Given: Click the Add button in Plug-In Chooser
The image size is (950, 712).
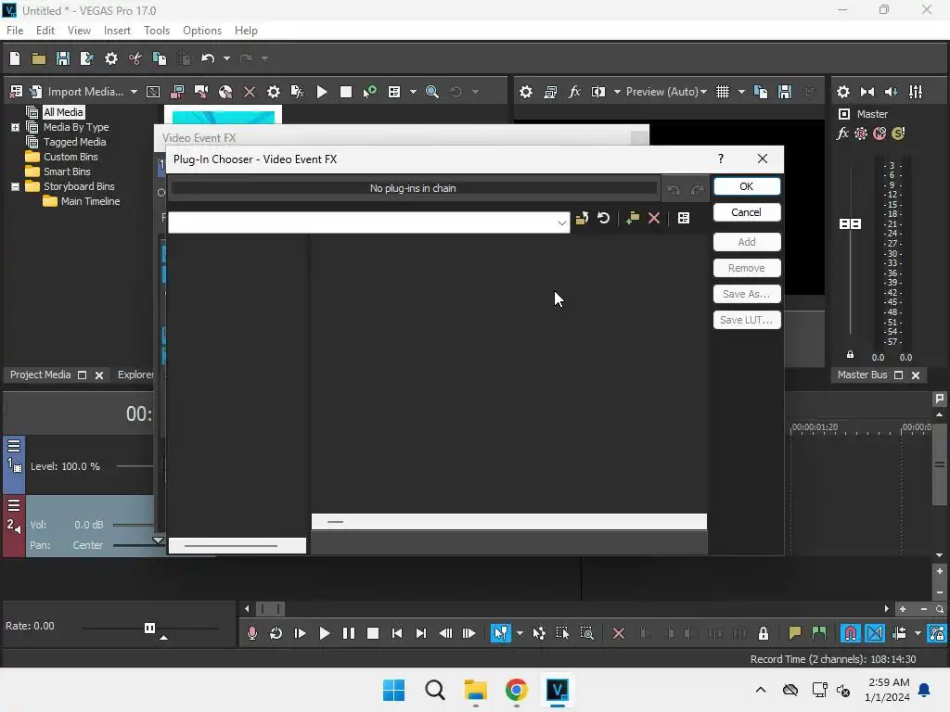Looking at the screenshot, I should coord(747,242).
